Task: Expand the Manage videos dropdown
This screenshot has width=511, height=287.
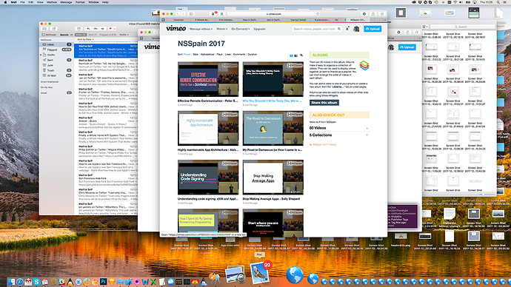Action: coord(201,29)
